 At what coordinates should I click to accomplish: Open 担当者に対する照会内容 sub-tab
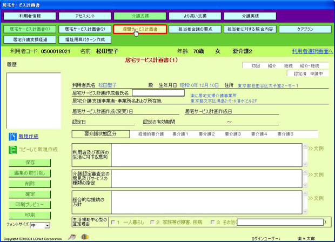click(250, 29)
